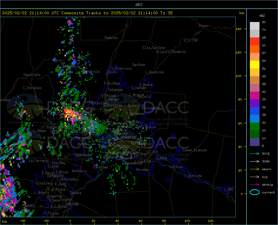Select the Encon map label
Screen dimensions: 278x225
[204, 26]
